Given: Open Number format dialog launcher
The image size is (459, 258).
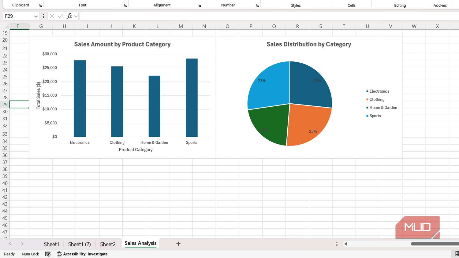Looking at the screenshot, I should click(258, 5).
